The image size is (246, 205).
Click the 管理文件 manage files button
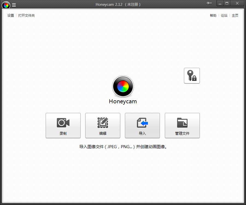click(x=182, y=125)
